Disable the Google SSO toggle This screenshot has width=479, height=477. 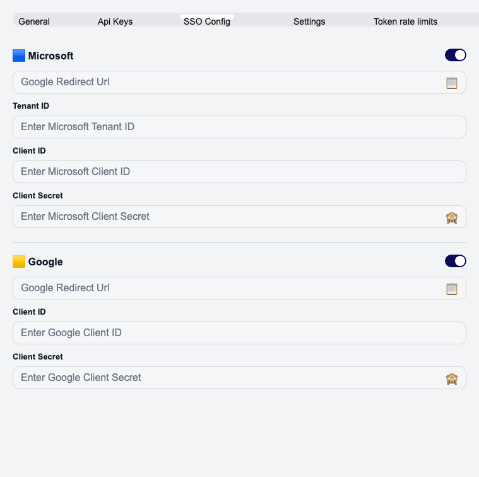point(455,261)
